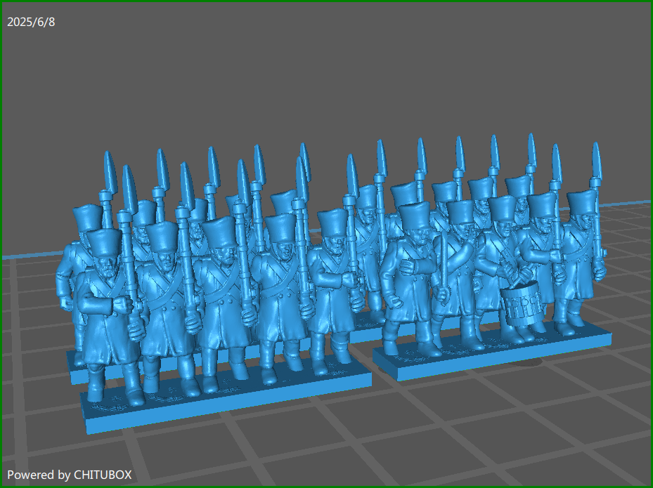Click the shadow beneath the right base
The width and height of the screenshot is (653, 488).
(536, 362)
